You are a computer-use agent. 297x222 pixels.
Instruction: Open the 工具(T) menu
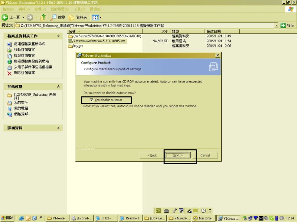tap(79, 9)
